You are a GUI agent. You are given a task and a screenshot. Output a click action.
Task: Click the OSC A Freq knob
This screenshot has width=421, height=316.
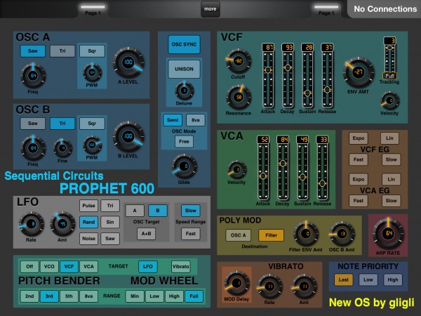pos(33,76)
